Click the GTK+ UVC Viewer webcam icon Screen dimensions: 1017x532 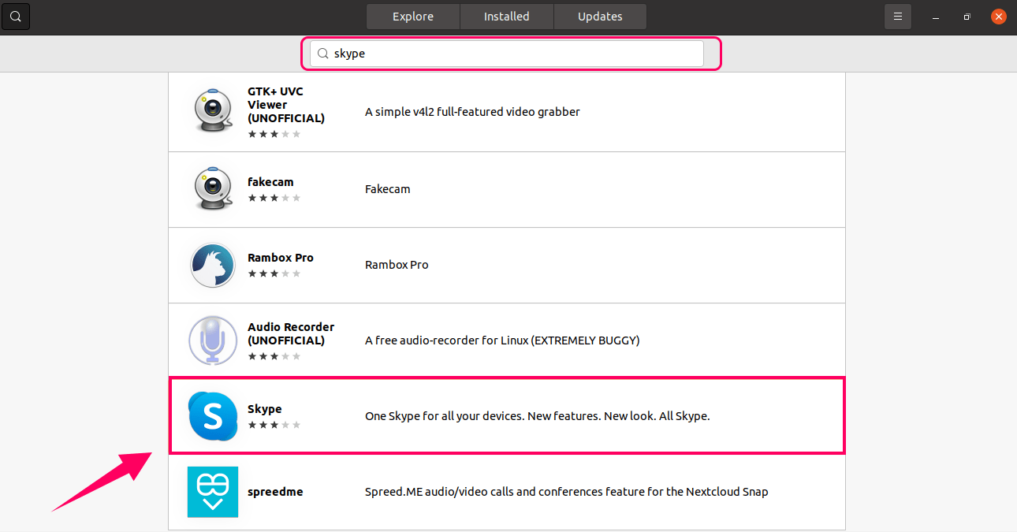pyautogui.click(x=213, y=111)
